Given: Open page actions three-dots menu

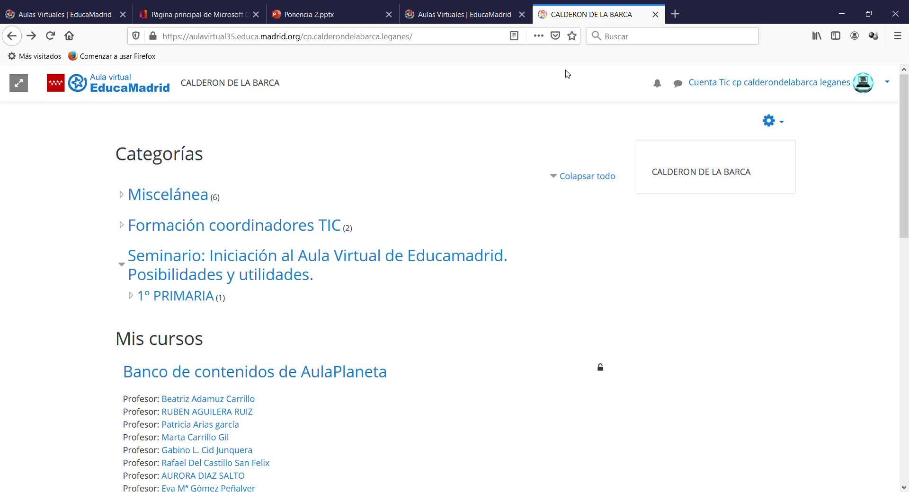Looking at the screenshot, I should 538,36.
